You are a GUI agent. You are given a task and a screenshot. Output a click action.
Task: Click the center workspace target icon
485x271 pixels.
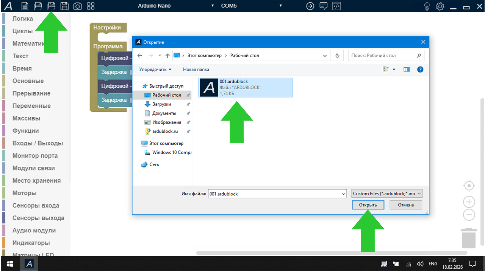[x=469, y=186]
